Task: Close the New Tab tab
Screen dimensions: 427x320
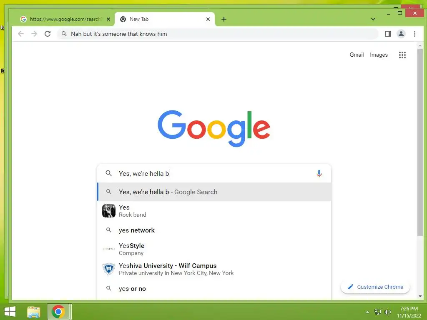Action: click(208, 19)
